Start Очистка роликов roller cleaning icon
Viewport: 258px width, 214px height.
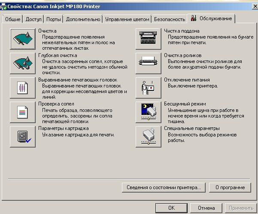(147, 63)
